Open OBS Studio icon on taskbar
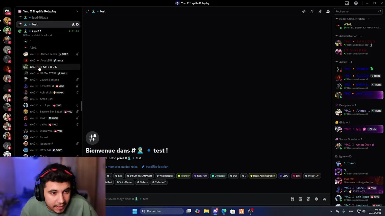This screenshot has width=385, height=216. tap(250, 211)
